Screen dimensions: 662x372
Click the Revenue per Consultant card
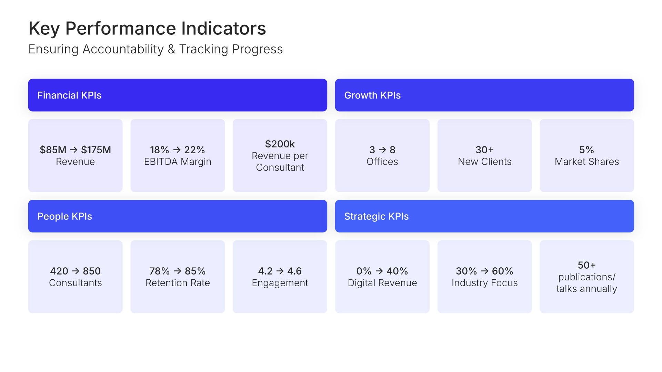(280, 156)
